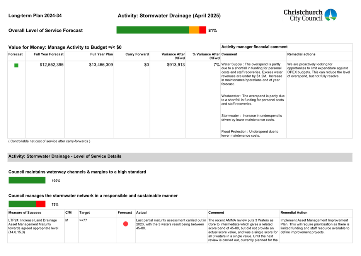Click the Activity manager financial comment heading

coord(254,46)
